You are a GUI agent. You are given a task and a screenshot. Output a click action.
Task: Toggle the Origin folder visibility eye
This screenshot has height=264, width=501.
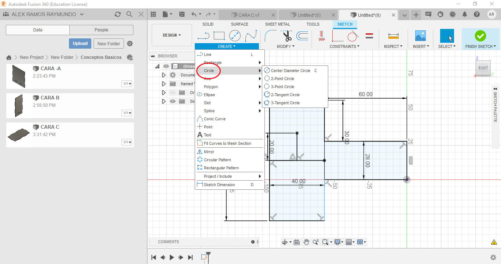coord(173,93)
